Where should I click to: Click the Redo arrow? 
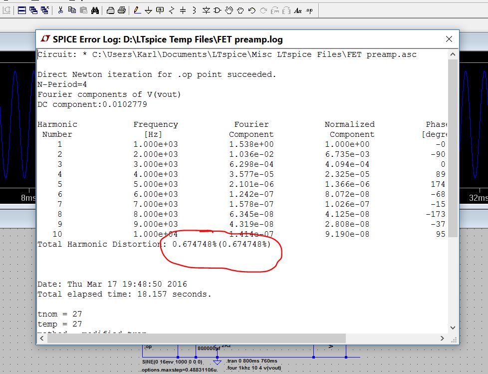[263, 10]
